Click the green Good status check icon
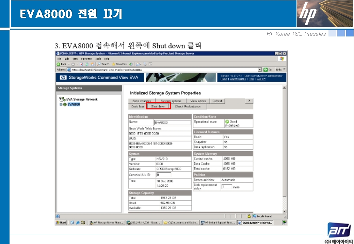The height and width of the screenshot is (244, 354). 227,122
